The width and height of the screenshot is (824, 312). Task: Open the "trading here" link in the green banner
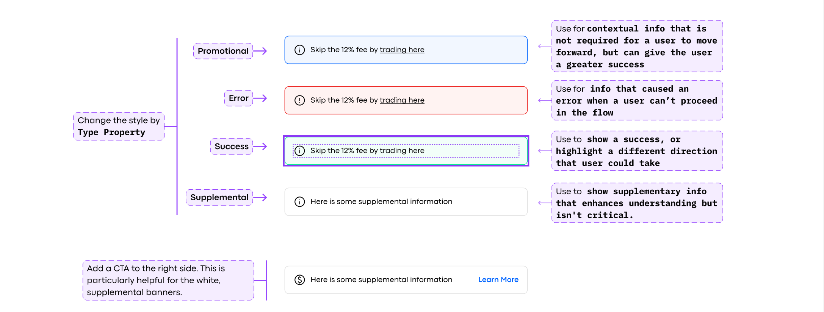[402, 150]
